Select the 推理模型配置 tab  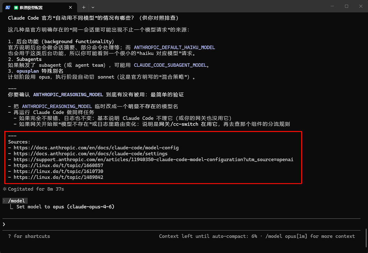point(40,8)
